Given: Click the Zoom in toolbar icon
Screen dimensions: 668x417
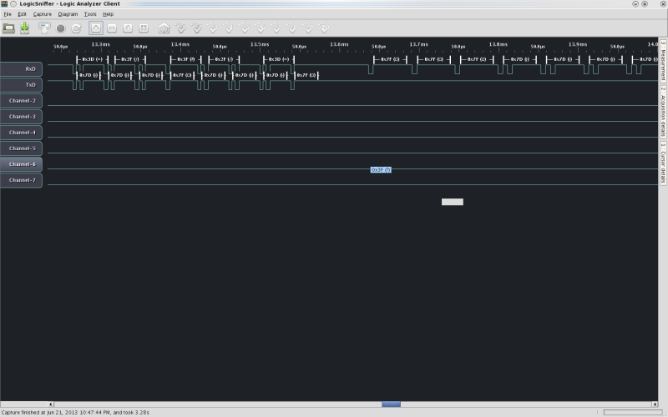Looking at the screenshot, I should point(96,28).
